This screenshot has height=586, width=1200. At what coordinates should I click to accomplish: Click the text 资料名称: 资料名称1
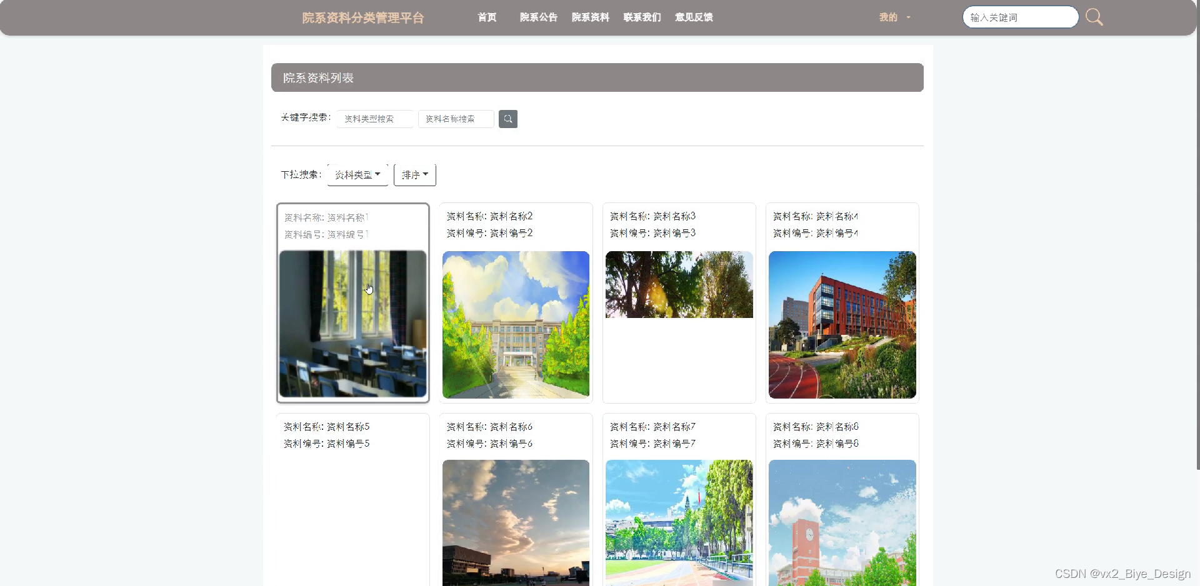pos(326,217)
